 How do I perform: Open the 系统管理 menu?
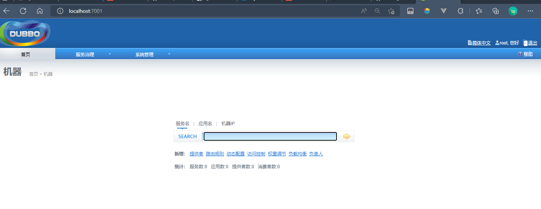tap(145, 54)
